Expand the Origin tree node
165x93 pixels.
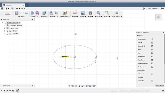[5, 31]
